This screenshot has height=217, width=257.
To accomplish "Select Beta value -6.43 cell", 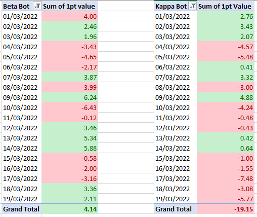I will coord(70,107).
